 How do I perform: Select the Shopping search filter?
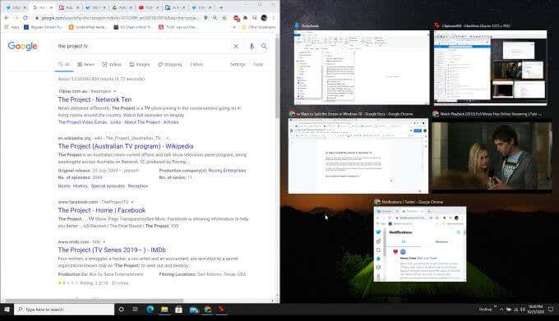click(x=169, y=64)
